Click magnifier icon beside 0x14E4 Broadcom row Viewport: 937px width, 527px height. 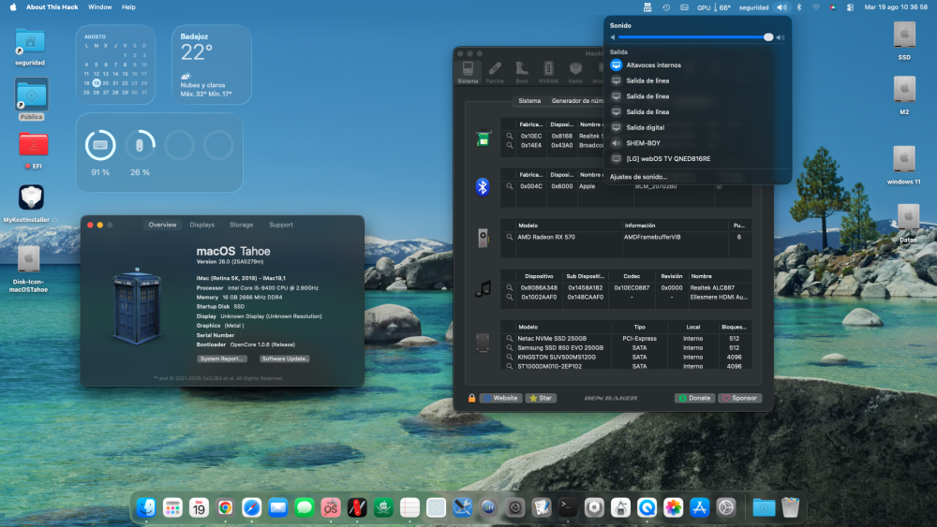(510, 145)
